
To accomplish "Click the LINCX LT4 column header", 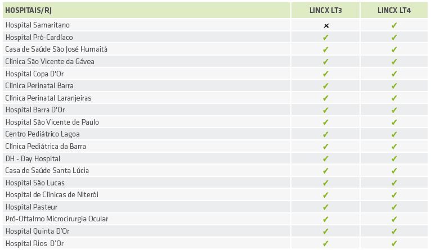I will (394, 11).
